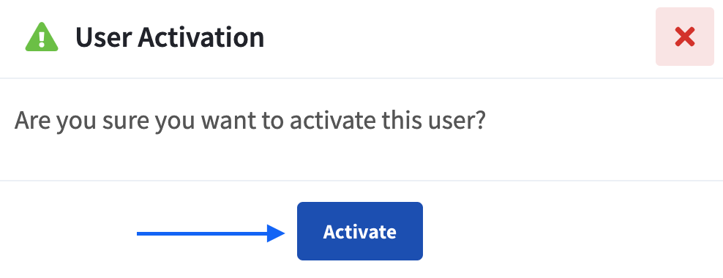723x278 pixels.
Task: Select the User Activation dialog title
Action: (170, 37)
